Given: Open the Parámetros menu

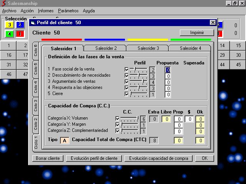Looking at the screenshot, I should pyautogui.click(x=68, y=11).
